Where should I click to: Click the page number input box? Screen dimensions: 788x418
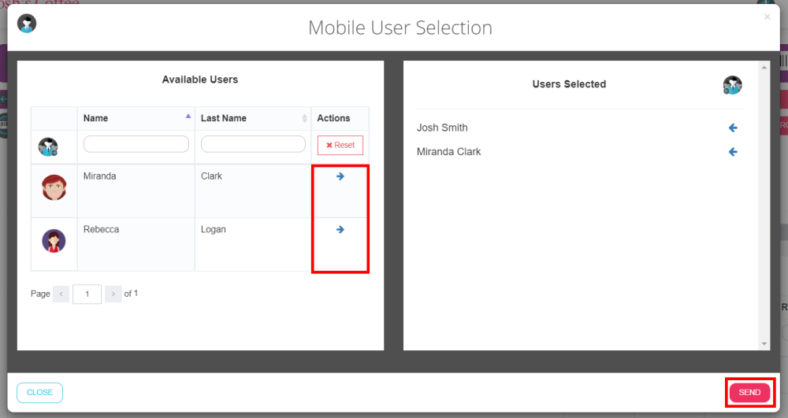(x=87, y=294)
